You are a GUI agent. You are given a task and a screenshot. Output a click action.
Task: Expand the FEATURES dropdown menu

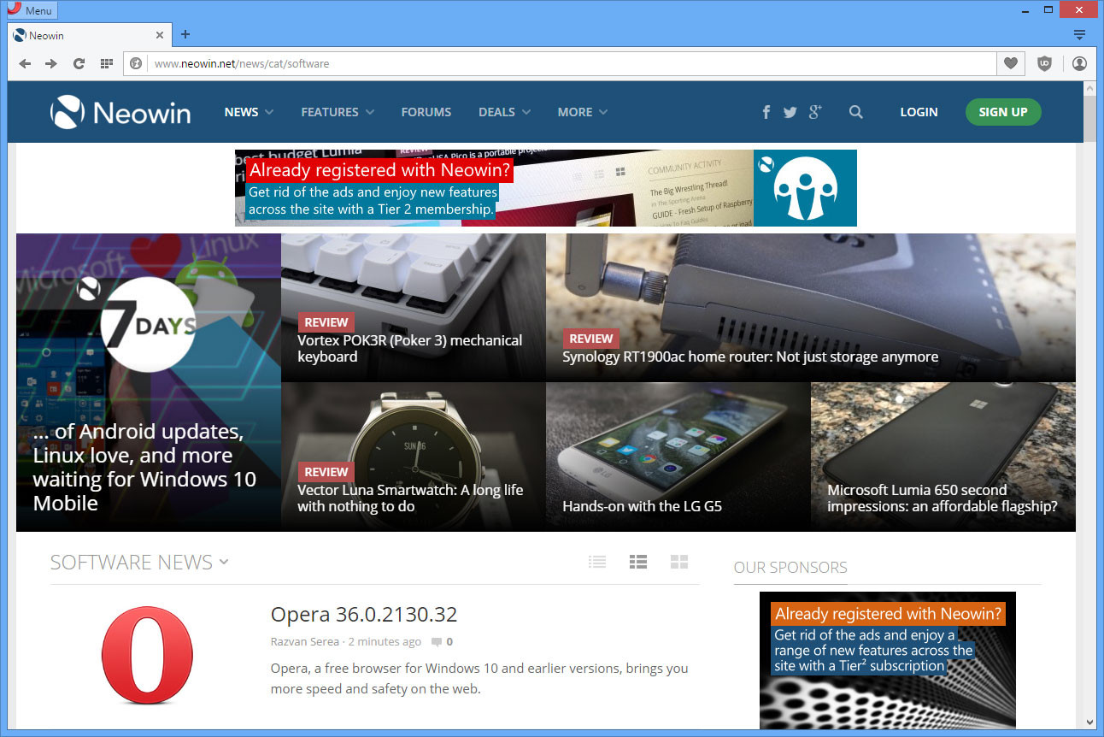click(x=338, y=112)
